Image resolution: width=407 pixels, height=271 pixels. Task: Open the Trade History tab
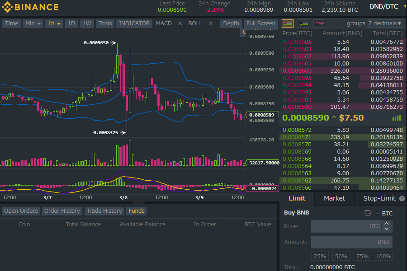click(x=104, y=211)
